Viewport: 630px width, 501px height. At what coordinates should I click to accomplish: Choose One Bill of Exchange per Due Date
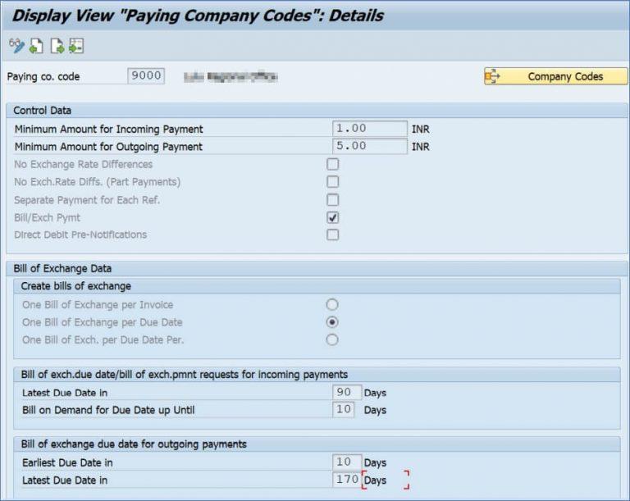332,322
